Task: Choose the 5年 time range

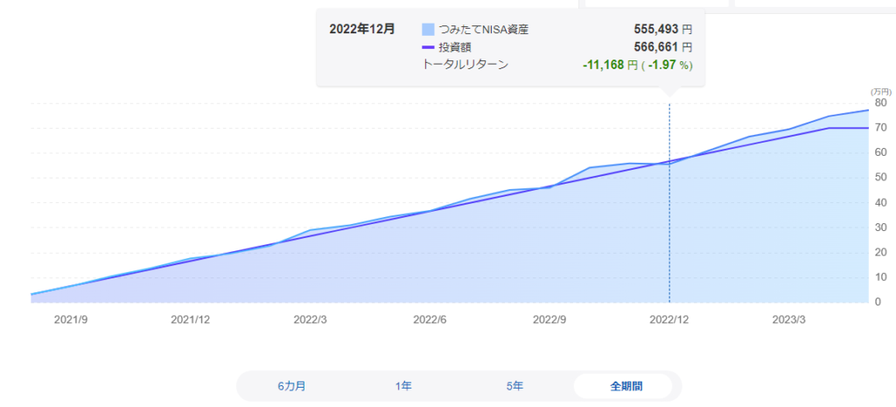Action: point(514,386)
